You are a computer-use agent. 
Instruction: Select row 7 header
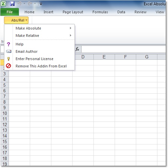(4, 96)
